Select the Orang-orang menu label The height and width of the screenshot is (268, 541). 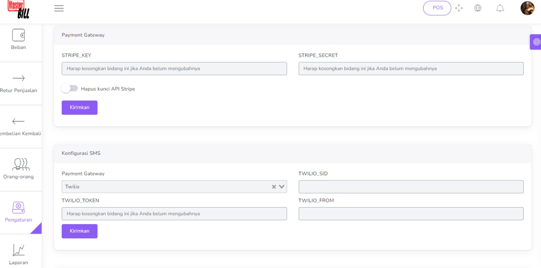(x=19, y=177)
